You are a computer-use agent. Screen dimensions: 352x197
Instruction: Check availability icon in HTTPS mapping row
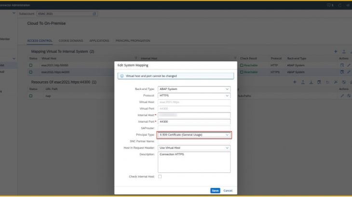coord(342,72)
